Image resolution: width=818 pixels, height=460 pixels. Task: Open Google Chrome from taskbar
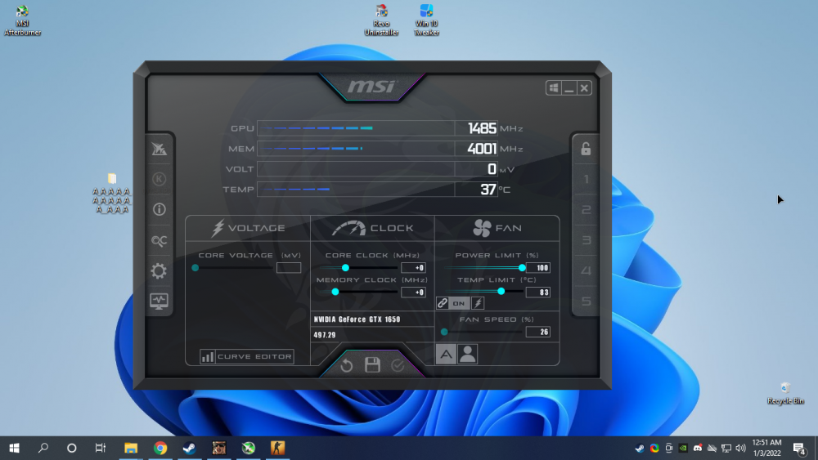(x=160, y=448)
